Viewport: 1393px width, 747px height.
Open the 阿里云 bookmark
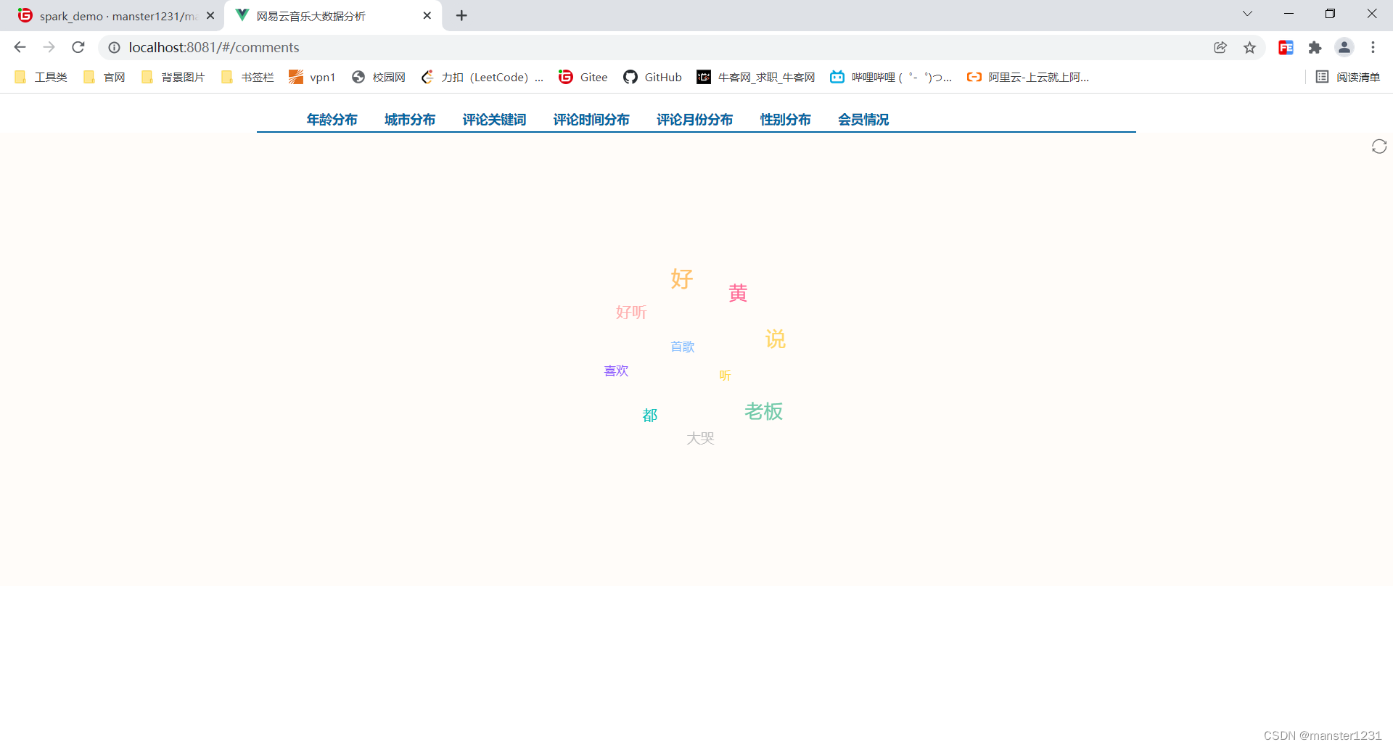coord(1028,77)
